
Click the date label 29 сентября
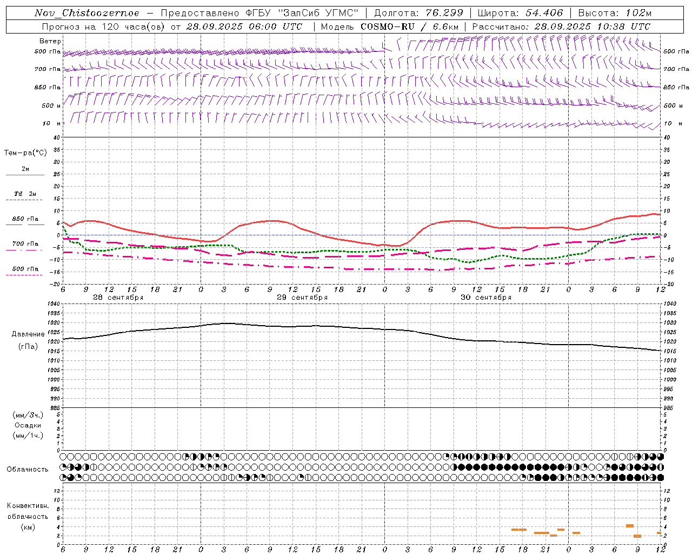click(302, 298)
